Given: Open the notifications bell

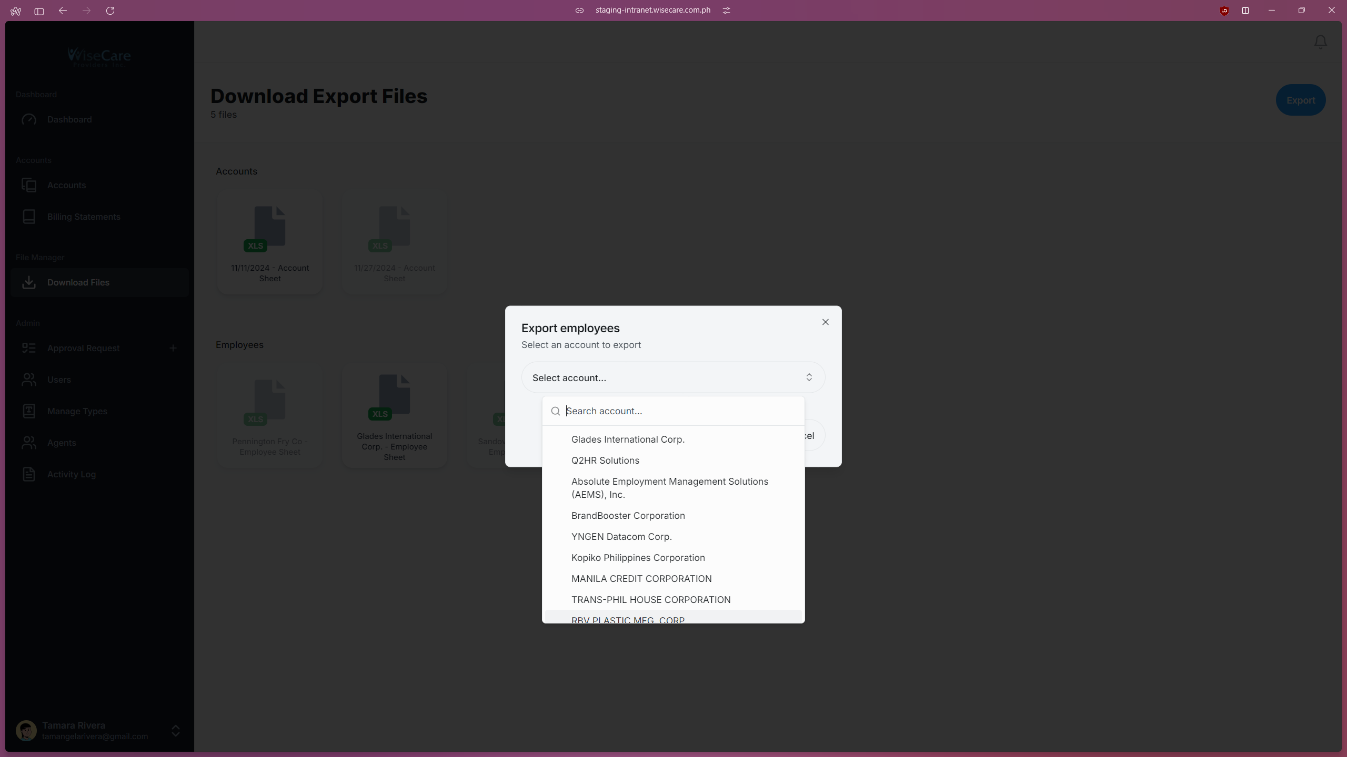Looking at the screenshot, I should tap(1320, 42).
